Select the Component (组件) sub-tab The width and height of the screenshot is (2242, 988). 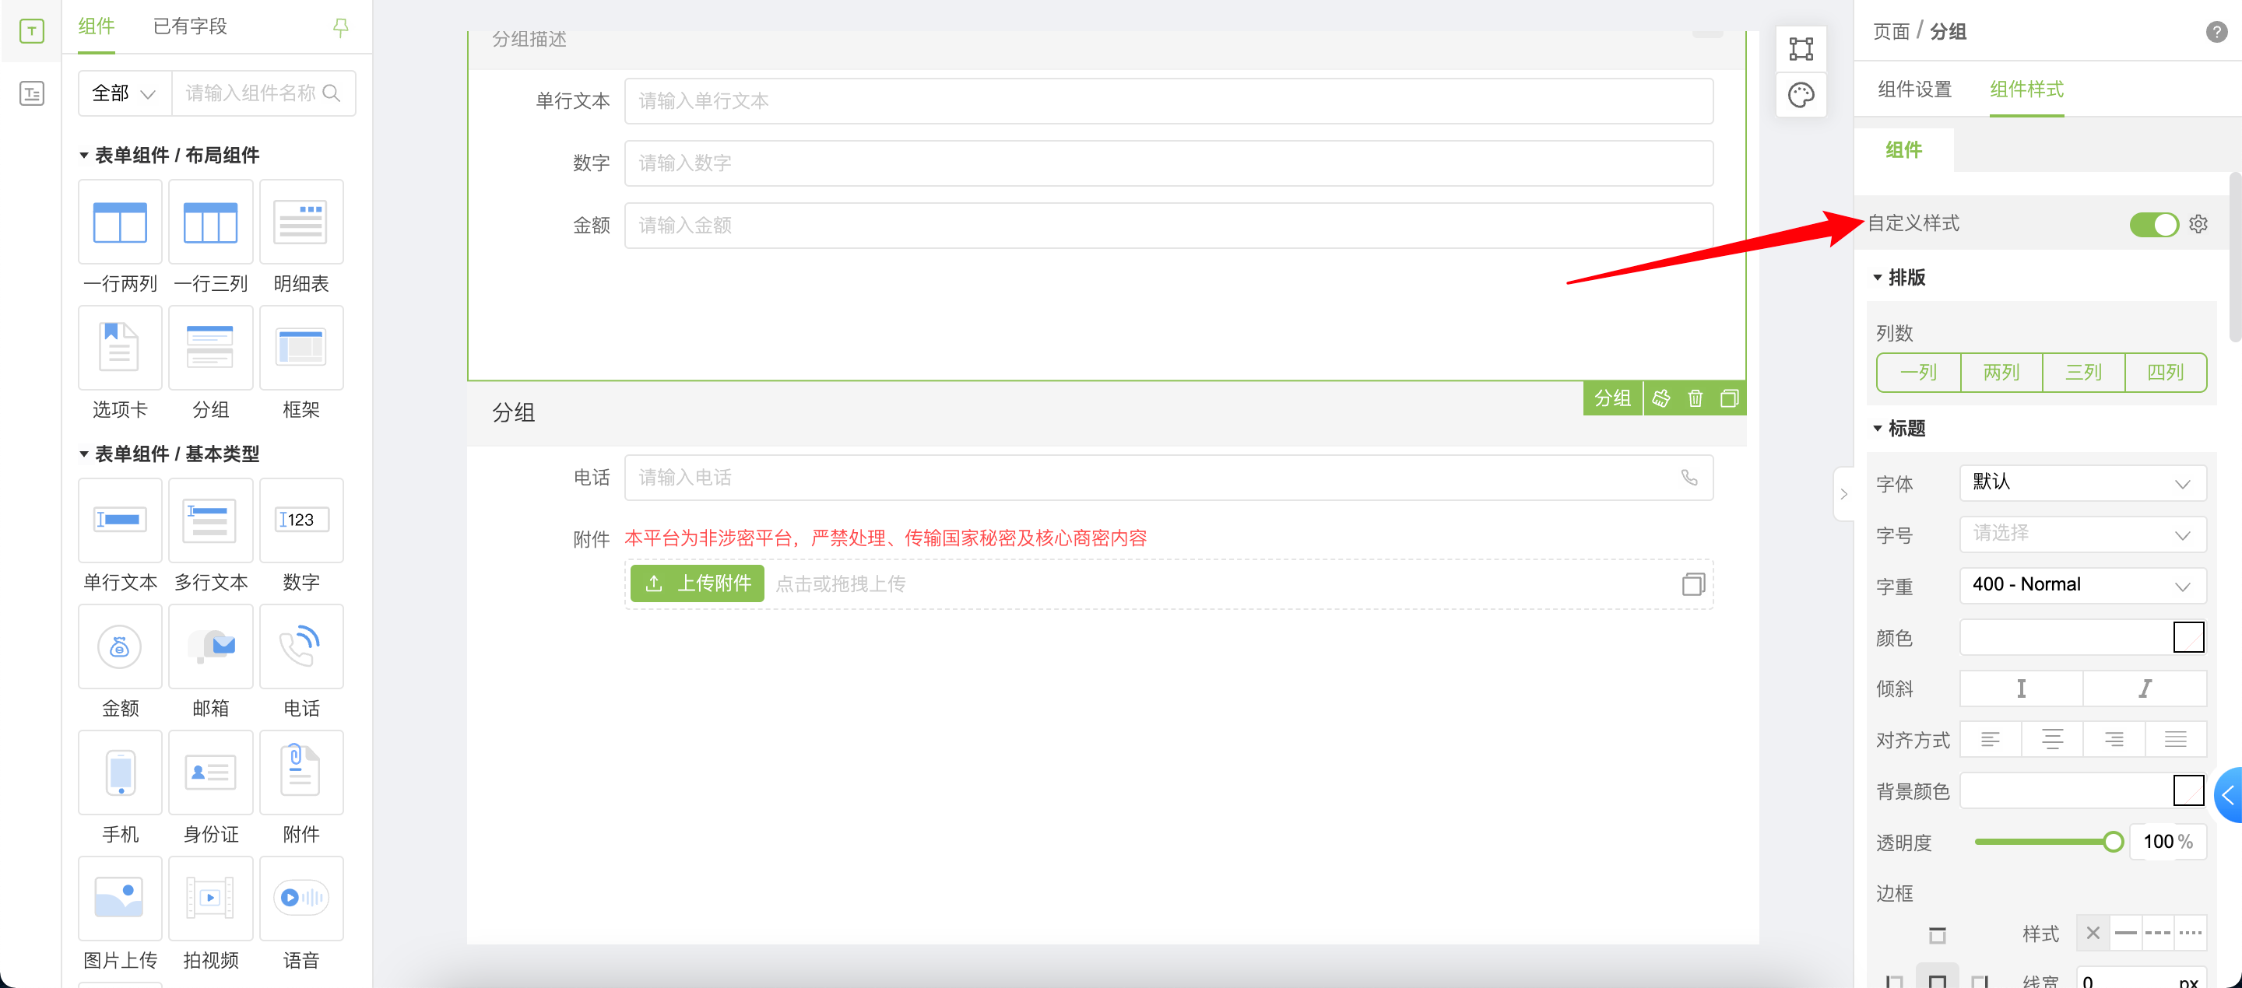pyautogui.click(x=1903, y=149)
